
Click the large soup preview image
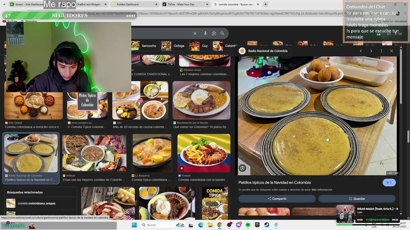click(317, 116)
